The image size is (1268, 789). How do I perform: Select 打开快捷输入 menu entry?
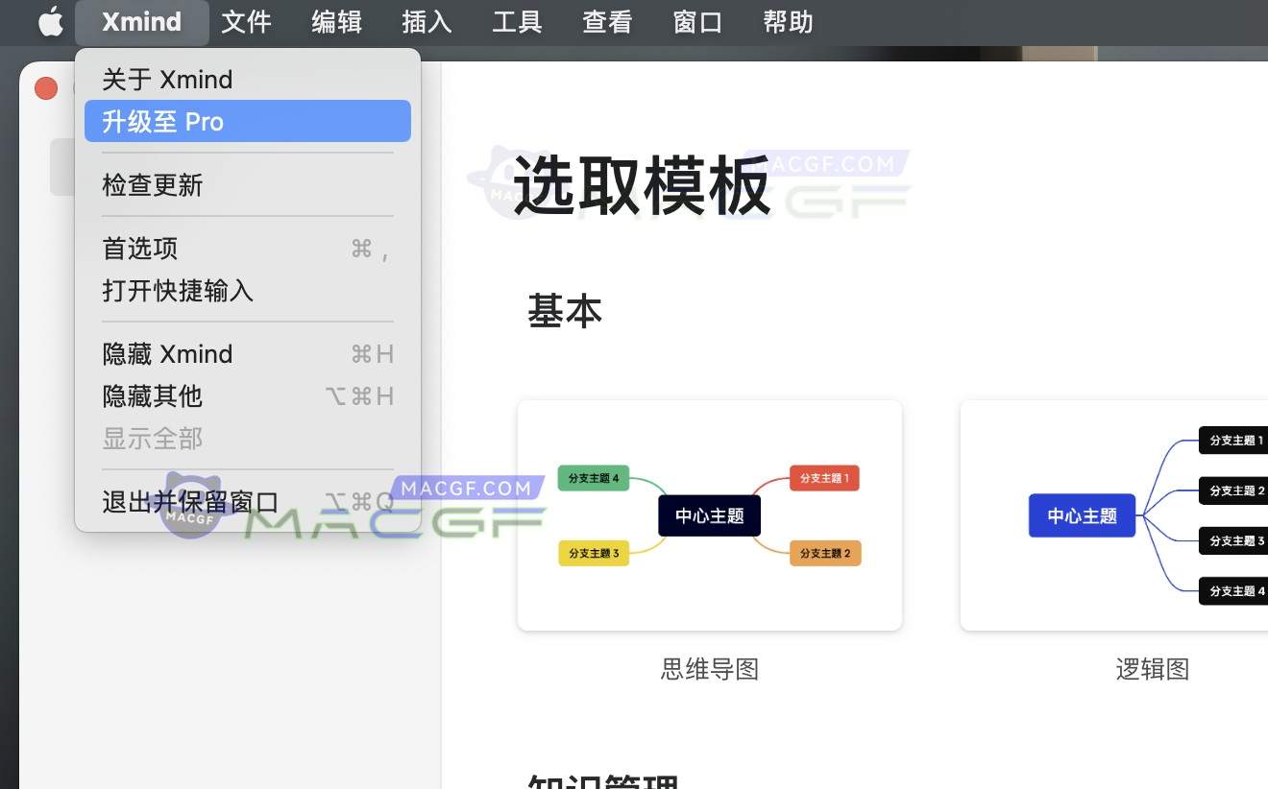(x=175, y=291)
